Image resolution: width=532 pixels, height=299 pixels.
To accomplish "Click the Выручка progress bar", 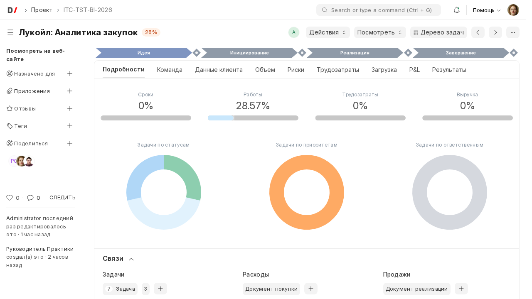I will pos(468,118).
